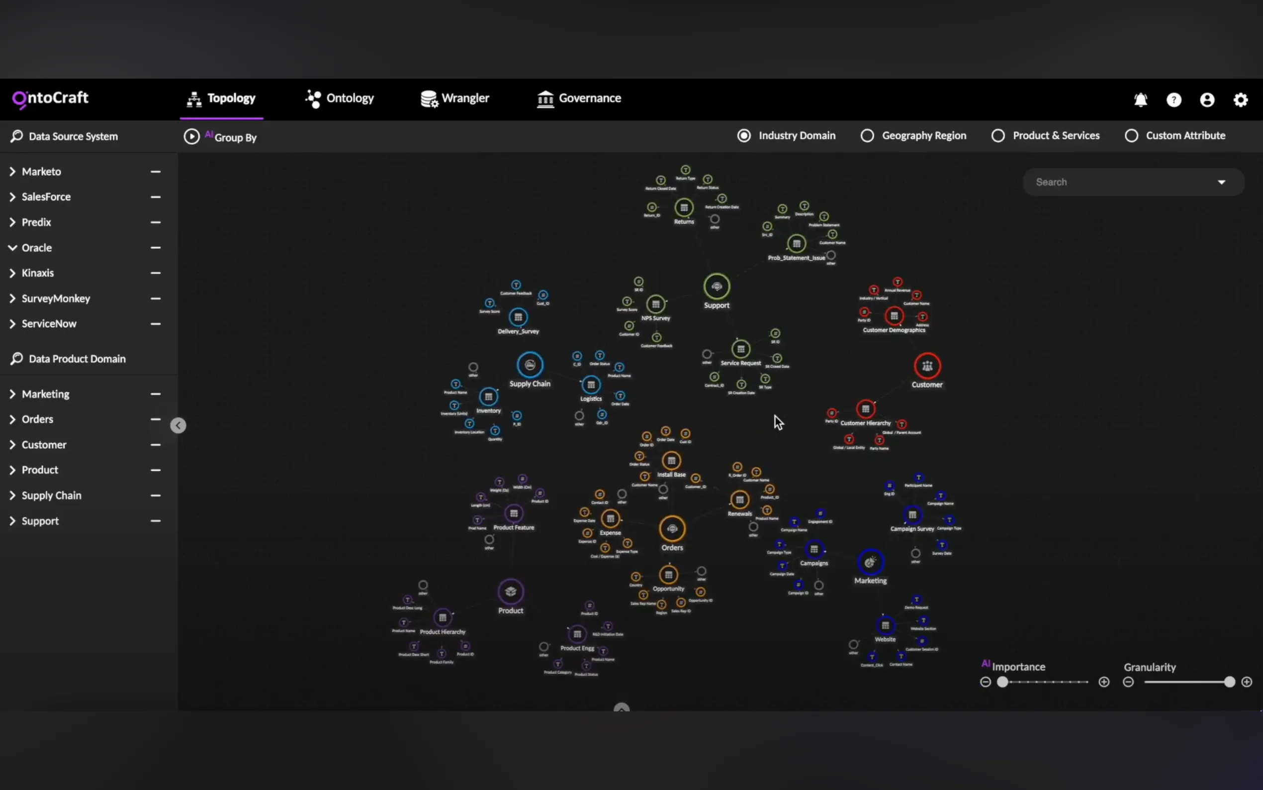Viewport: 1263px width, 790px height.
Task: Open the user account profile icon
Action: tap(1207, 100)
